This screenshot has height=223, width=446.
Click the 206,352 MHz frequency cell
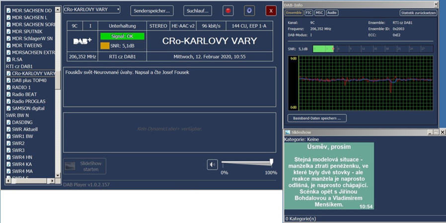point(82,57)
